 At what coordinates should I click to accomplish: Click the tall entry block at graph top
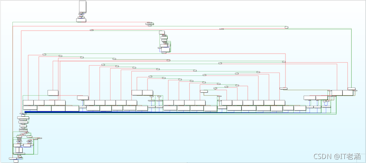click(x=83, y=7)
